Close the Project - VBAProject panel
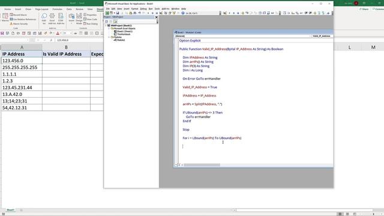The image size is (384, 216). point(156,17)
